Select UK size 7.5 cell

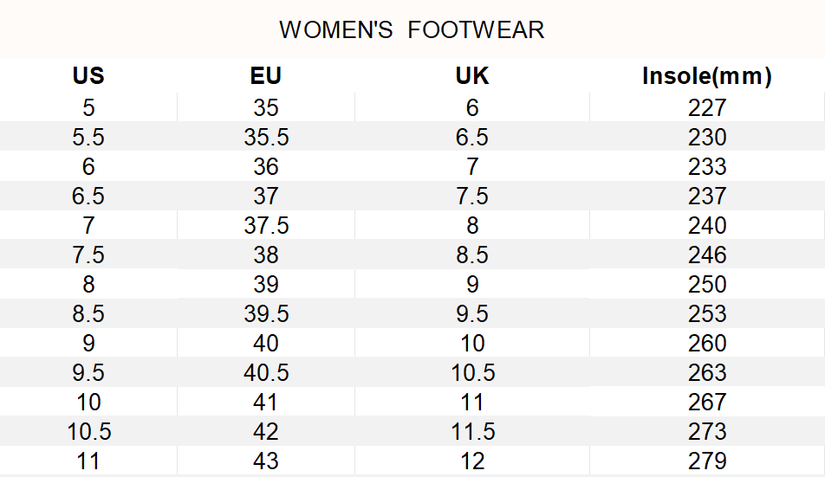click(472, 196)
